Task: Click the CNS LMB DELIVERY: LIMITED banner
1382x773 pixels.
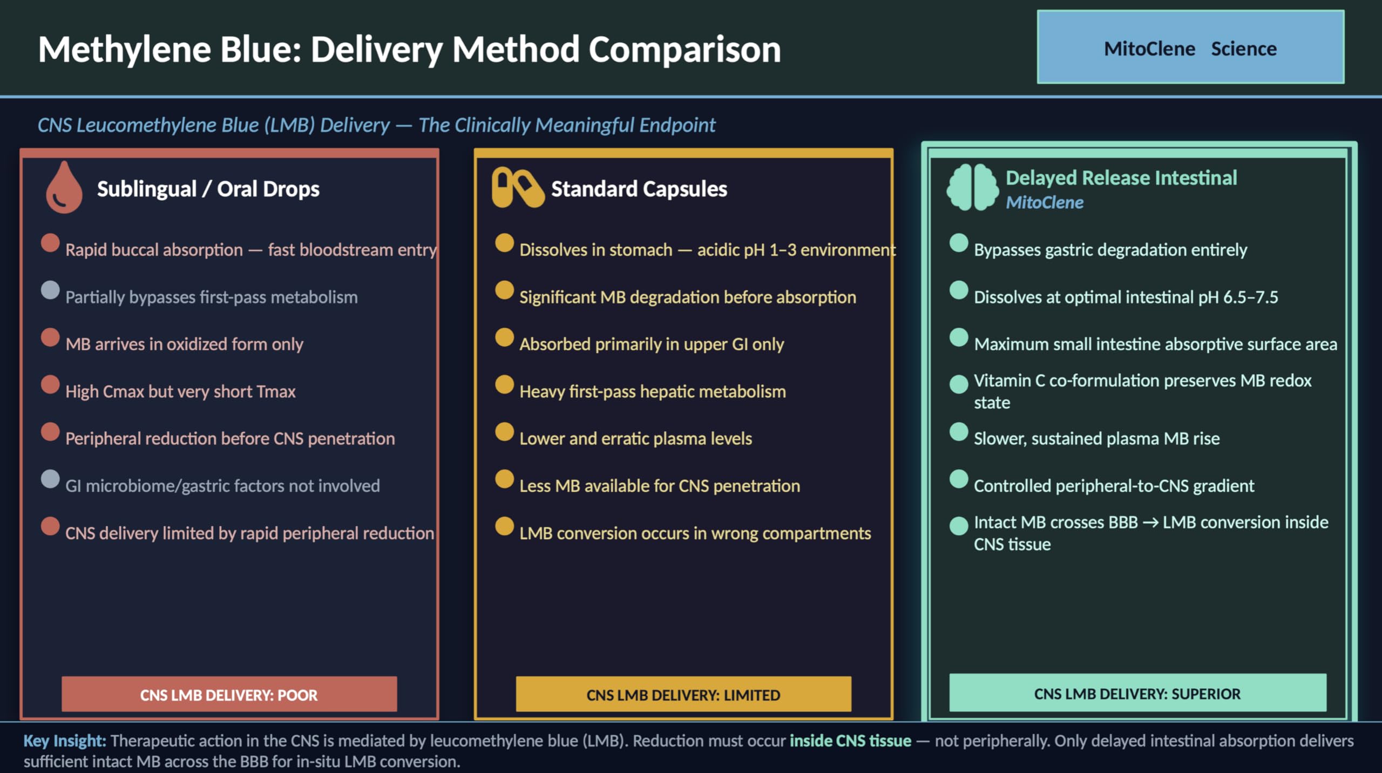Action: tap(683, 694)
